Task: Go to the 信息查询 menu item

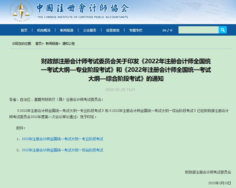Action: click(x=113, y=30)
